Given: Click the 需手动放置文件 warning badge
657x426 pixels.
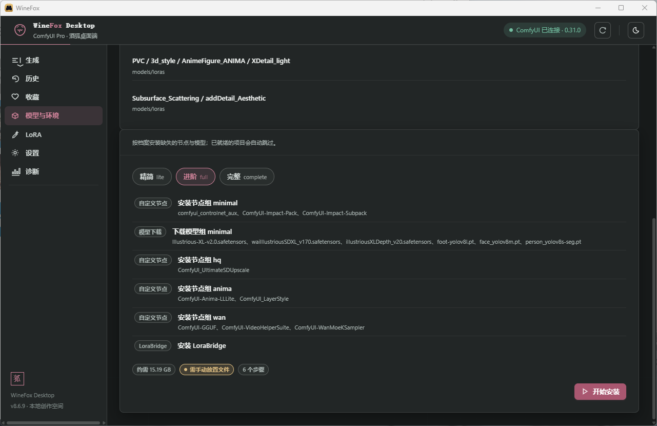Looking at the screenshot, I should (x=207, y=370).
